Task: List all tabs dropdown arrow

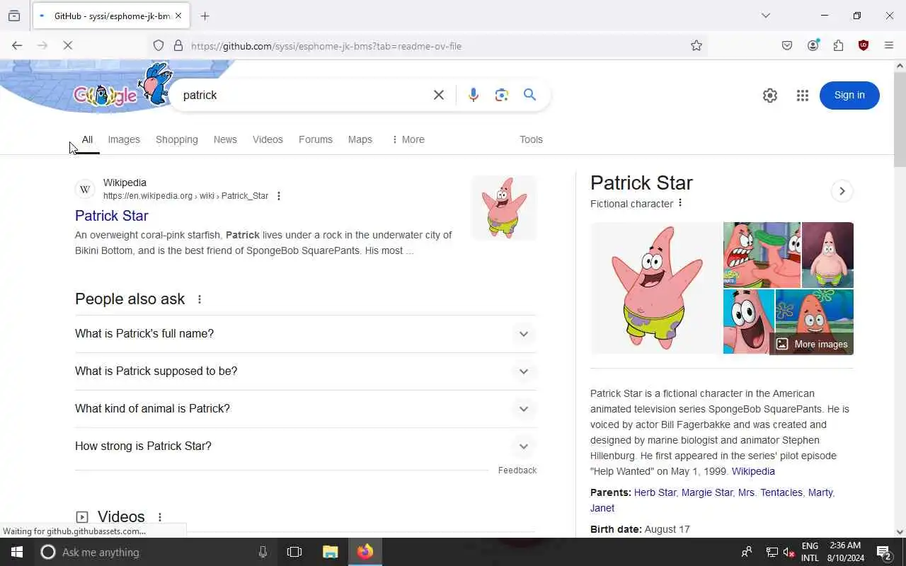Action: [766, 16]
